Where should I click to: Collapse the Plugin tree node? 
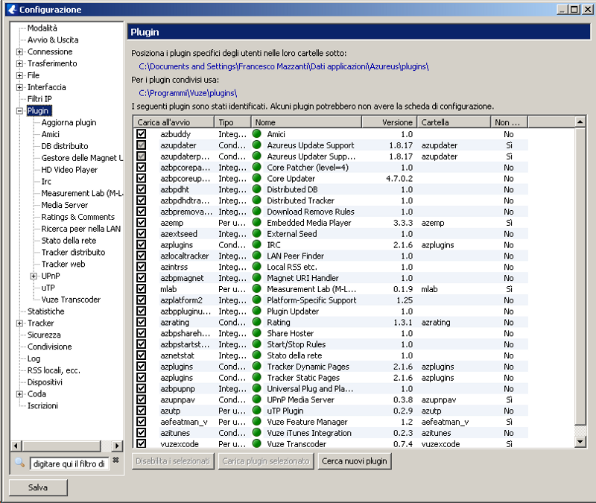pyautogui.click(x=19, y=111)
